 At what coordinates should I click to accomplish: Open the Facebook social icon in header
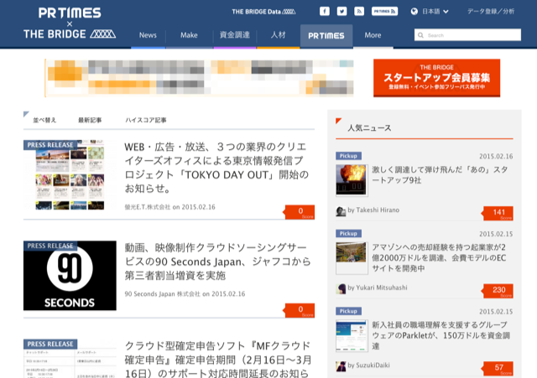(x=325, y=11)
